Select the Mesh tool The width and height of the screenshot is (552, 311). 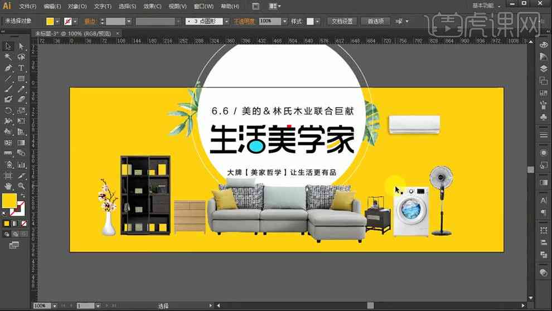(x=8, y=143)
